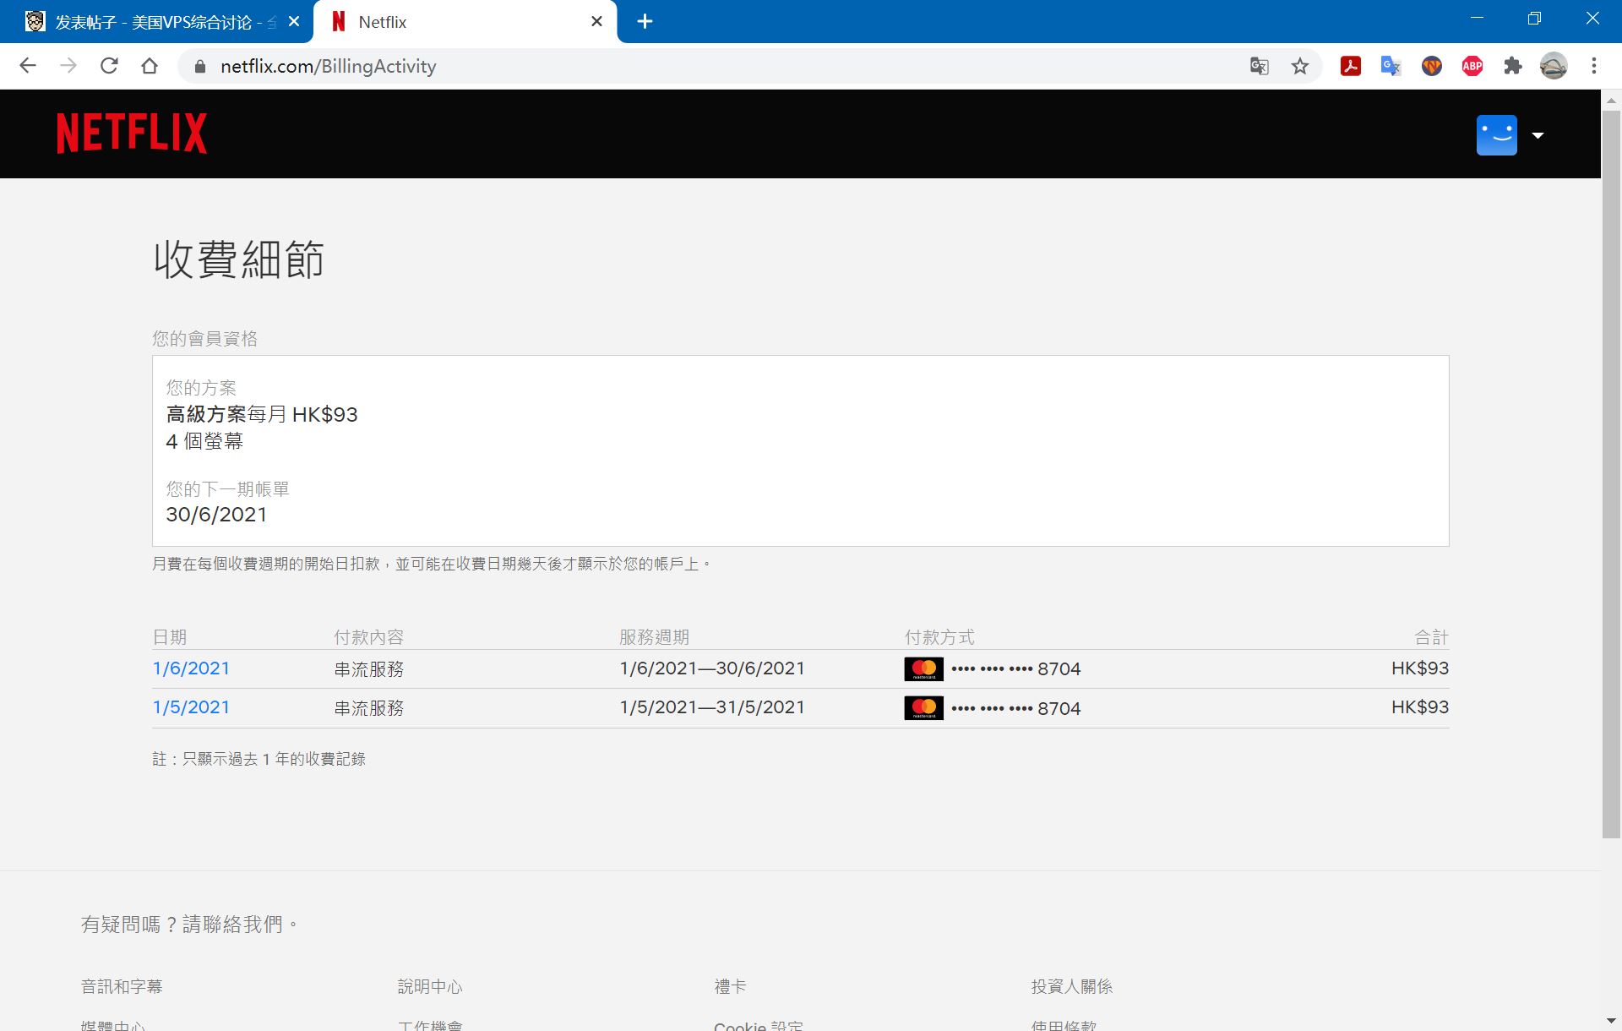The image size is (1622, 1031).
Task: Open the Extensions puzzle menu
Action: (1512, 66)
